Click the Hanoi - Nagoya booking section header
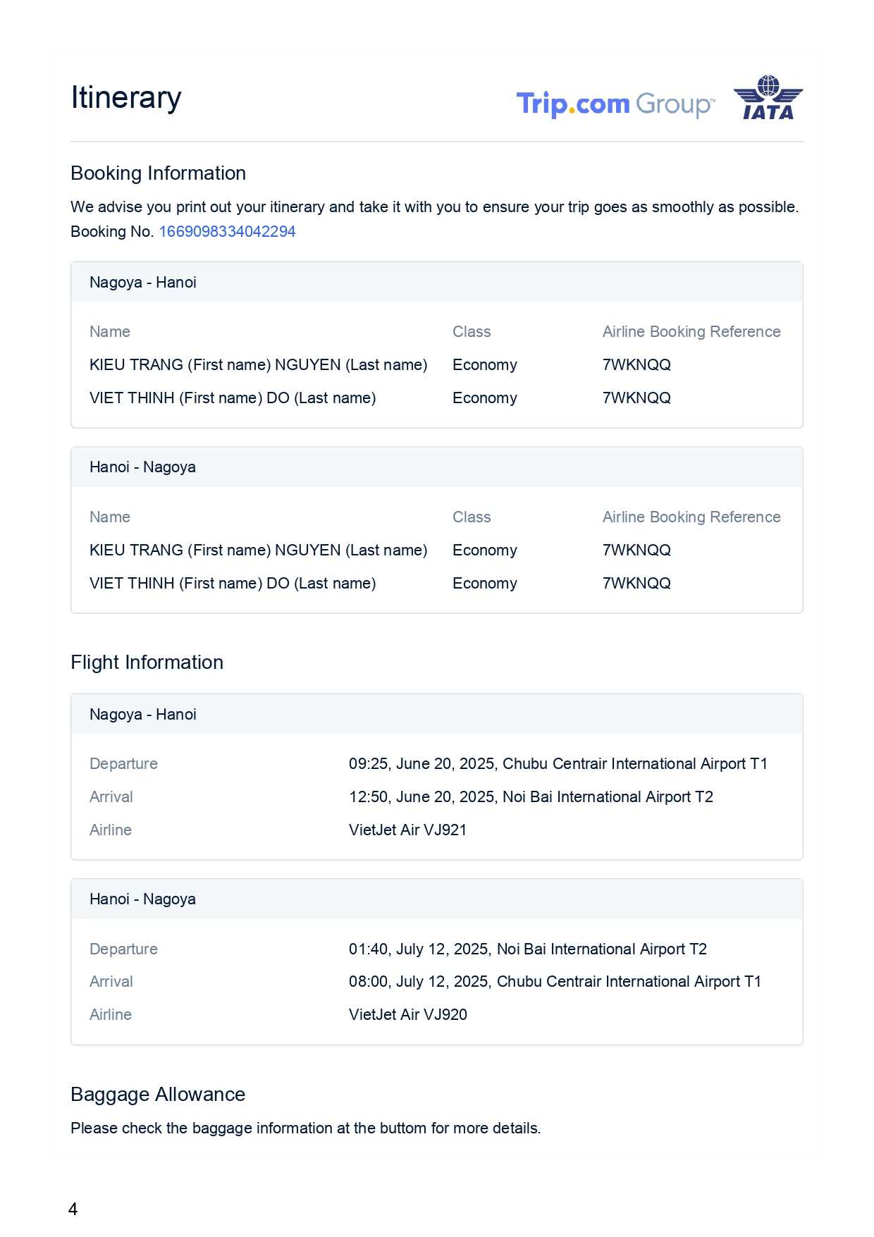Image resolution: width=874 pixels, height=1237 pixels. pyautogui.click(x=142, y=467)
